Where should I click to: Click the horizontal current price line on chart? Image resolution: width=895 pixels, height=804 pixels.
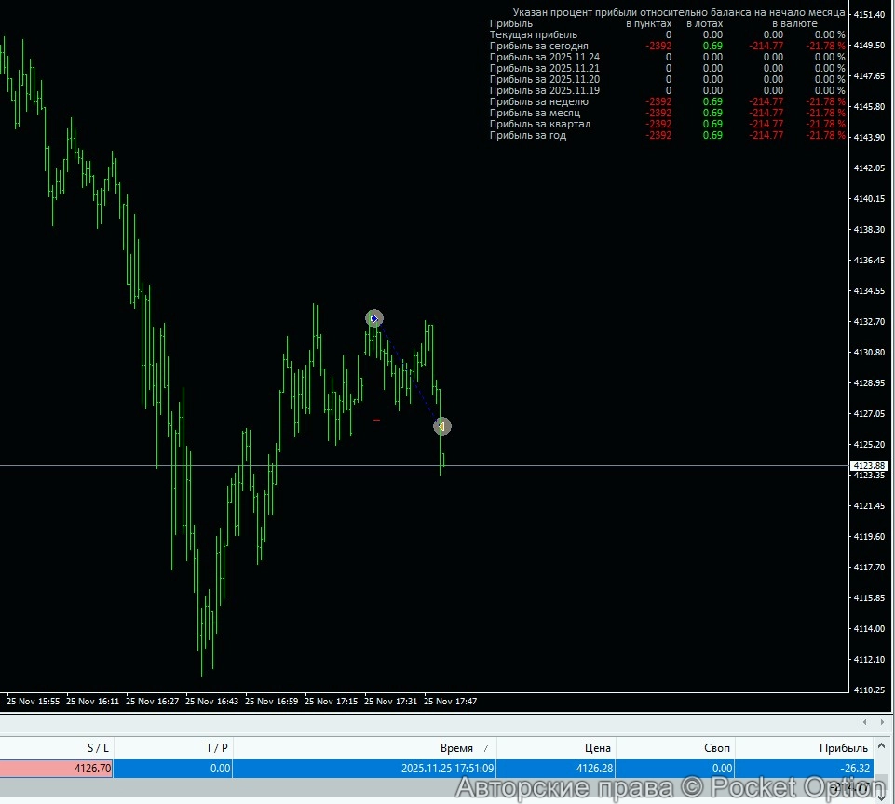pyautogui.click(x=186, y=465)
